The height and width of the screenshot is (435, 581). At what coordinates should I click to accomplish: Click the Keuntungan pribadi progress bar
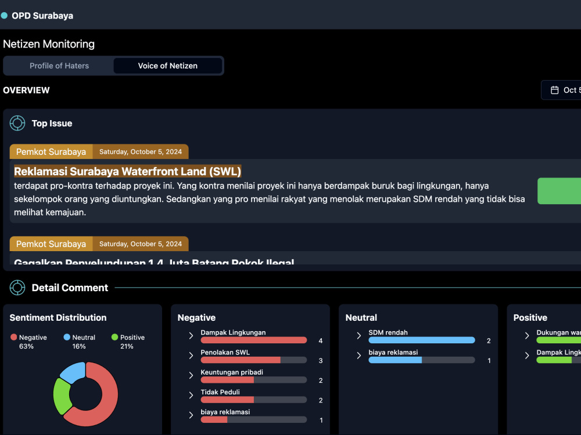tap(254, 380)
